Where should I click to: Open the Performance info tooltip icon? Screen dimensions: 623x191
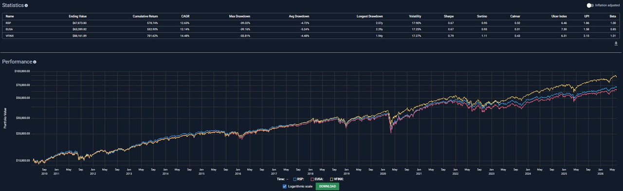(x=35, y=62)
